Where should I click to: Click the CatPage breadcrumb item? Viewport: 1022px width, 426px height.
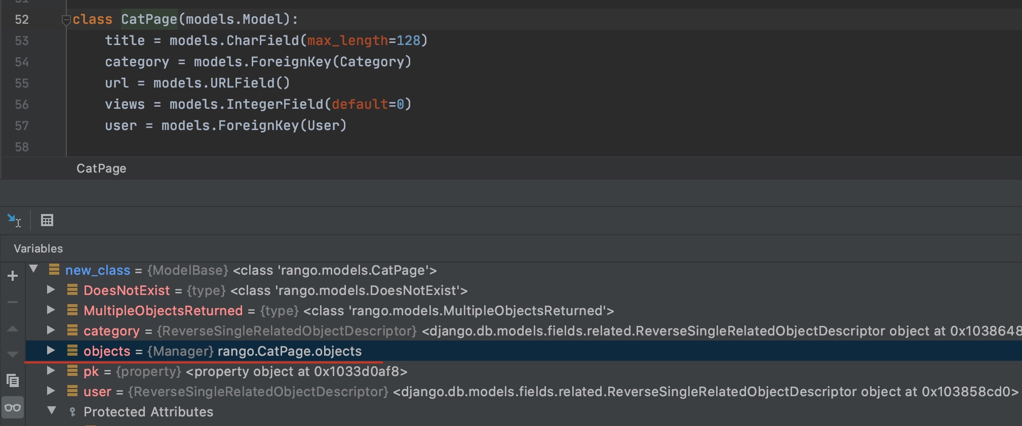pyautogui.click(x=101, y=168)
